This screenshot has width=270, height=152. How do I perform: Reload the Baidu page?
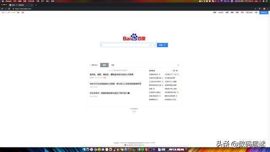(9, 9)
